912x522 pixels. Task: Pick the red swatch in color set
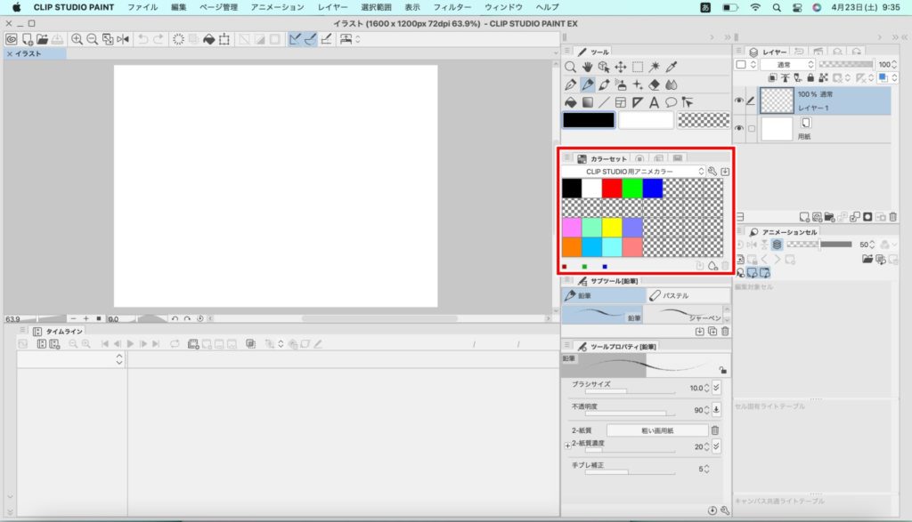click(x=611, y=189)
